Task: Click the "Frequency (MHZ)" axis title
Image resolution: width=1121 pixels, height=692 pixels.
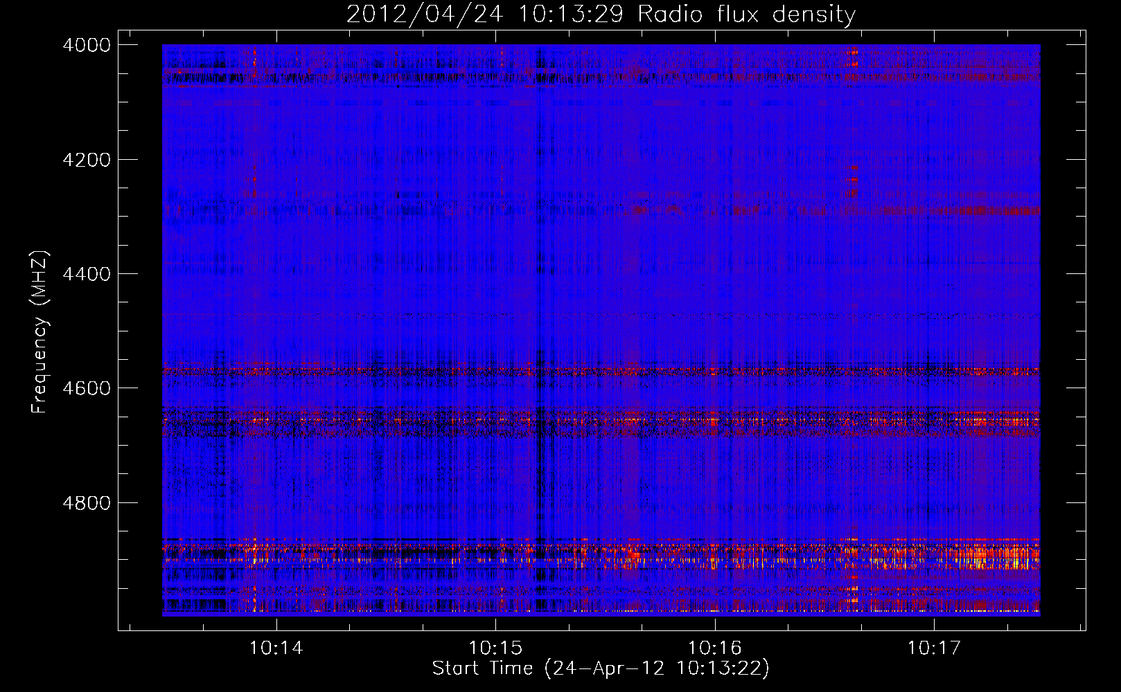Action: click(40, 332)
